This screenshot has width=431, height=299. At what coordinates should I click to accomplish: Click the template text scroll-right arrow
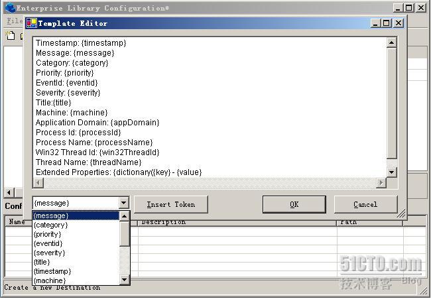[381, 183]
